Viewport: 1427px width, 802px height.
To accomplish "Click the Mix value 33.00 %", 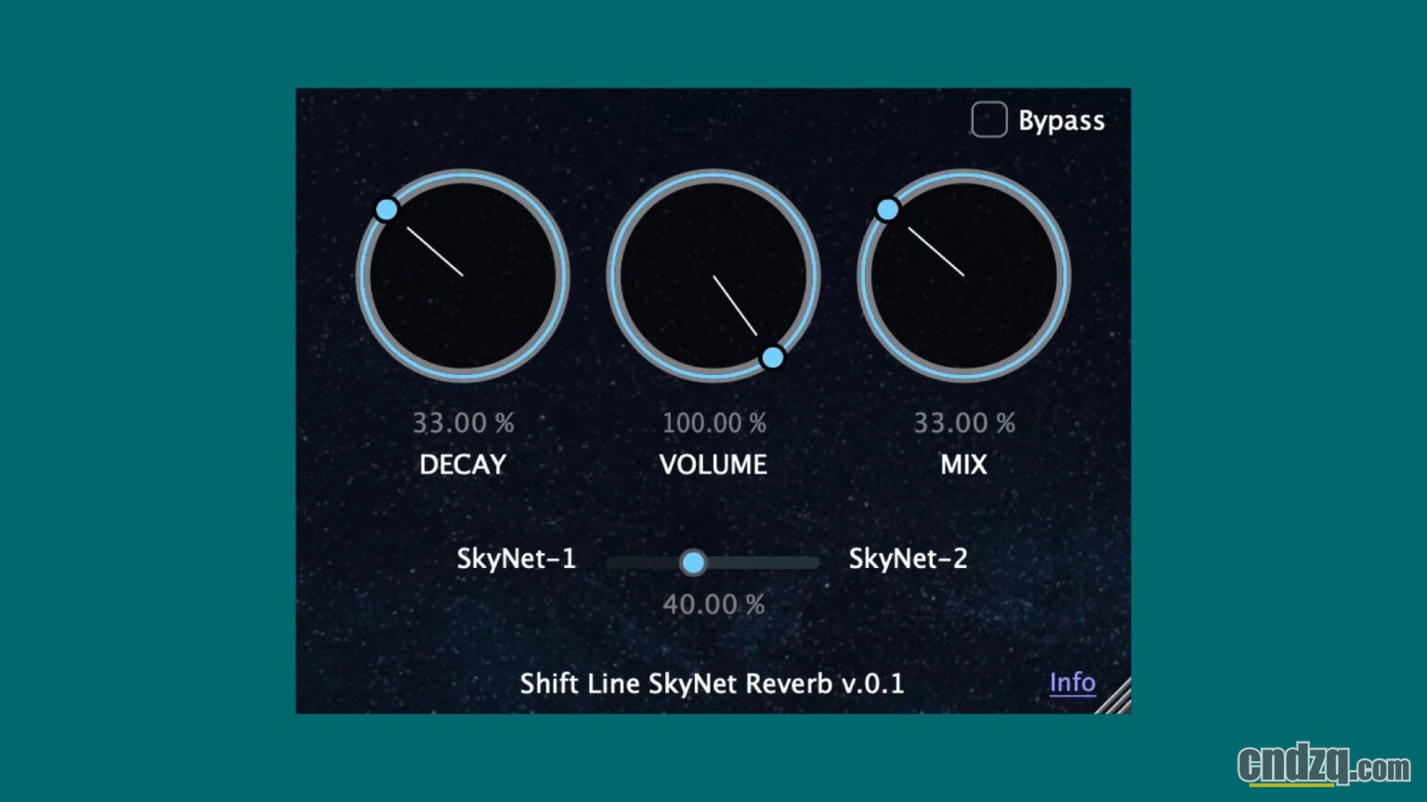I will [x=964, y=423].
